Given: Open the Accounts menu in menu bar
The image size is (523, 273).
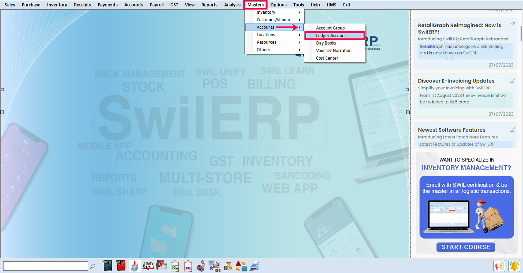Looking at the screenshot, I should pos(134,5).
